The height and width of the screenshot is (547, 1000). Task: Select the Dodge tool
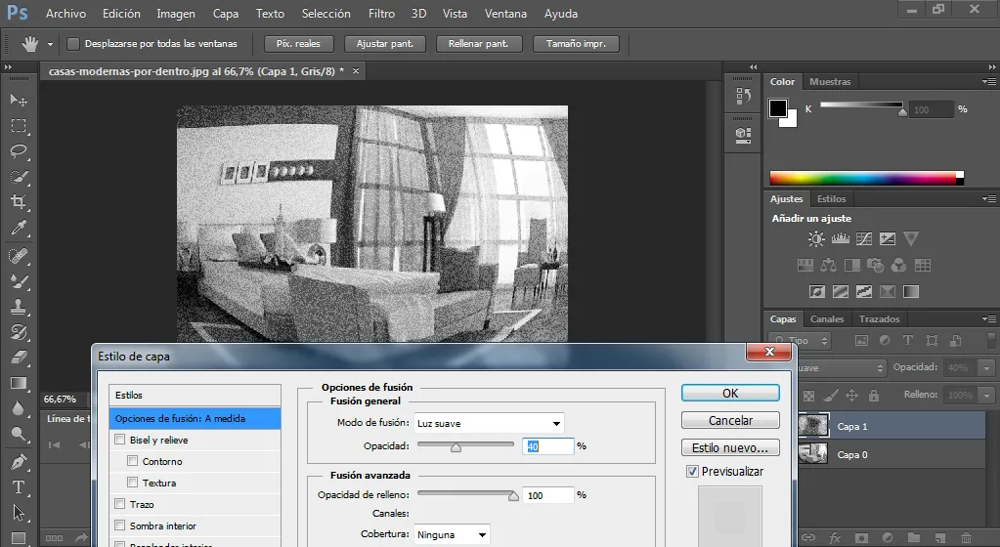point(19,434)
